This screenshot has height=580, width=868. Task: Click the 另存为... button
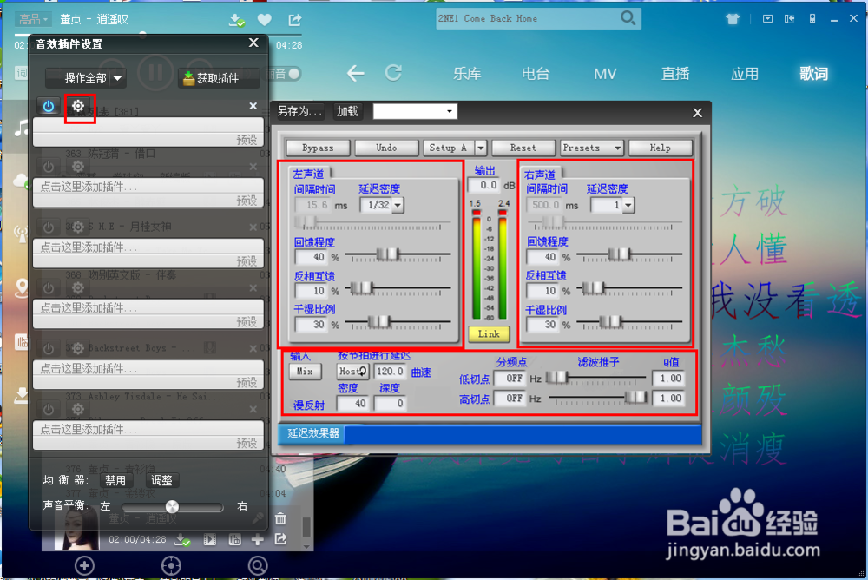coord(300,111)
